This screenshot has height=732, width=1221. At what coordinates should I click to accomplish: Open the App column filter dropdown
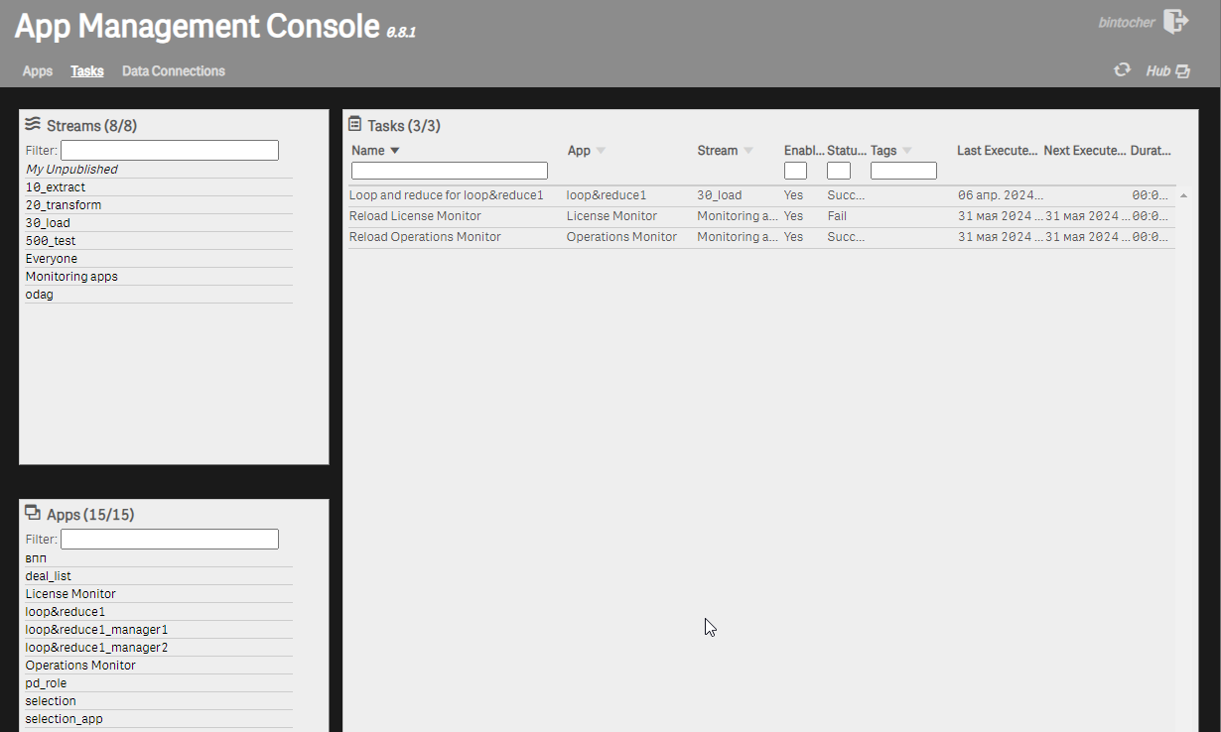tap(600, 150)
